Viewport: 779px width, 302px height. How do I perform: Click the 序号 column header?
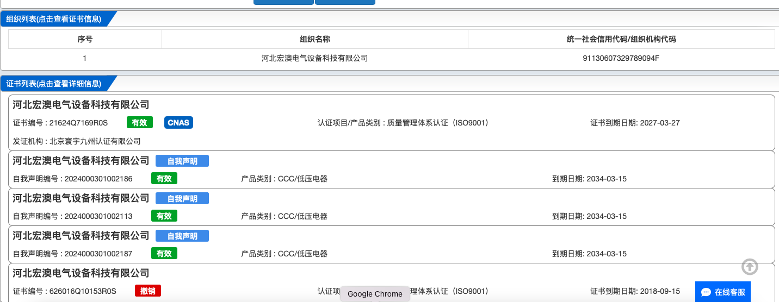click(x=85, y=39)
